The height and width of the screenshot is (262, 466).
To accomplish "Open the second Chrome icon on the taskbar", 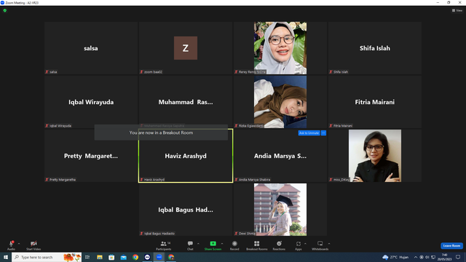I will tap(171, 257).
